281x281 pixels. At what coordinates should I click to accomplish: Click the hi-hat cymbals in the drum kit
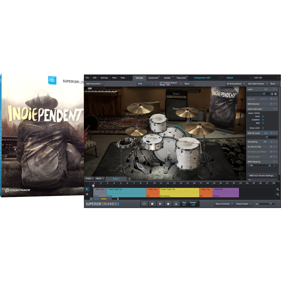pyautogui.click(x=136, y=131)
